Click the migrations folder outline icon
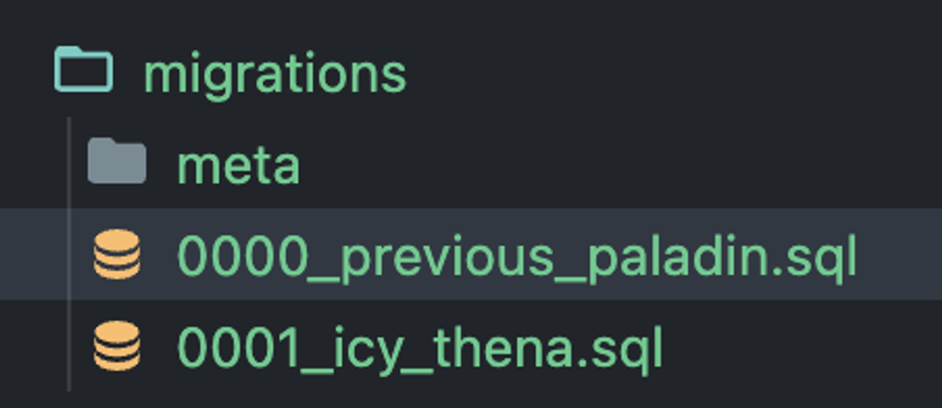 pyautogui.click(x=84, y=70)
